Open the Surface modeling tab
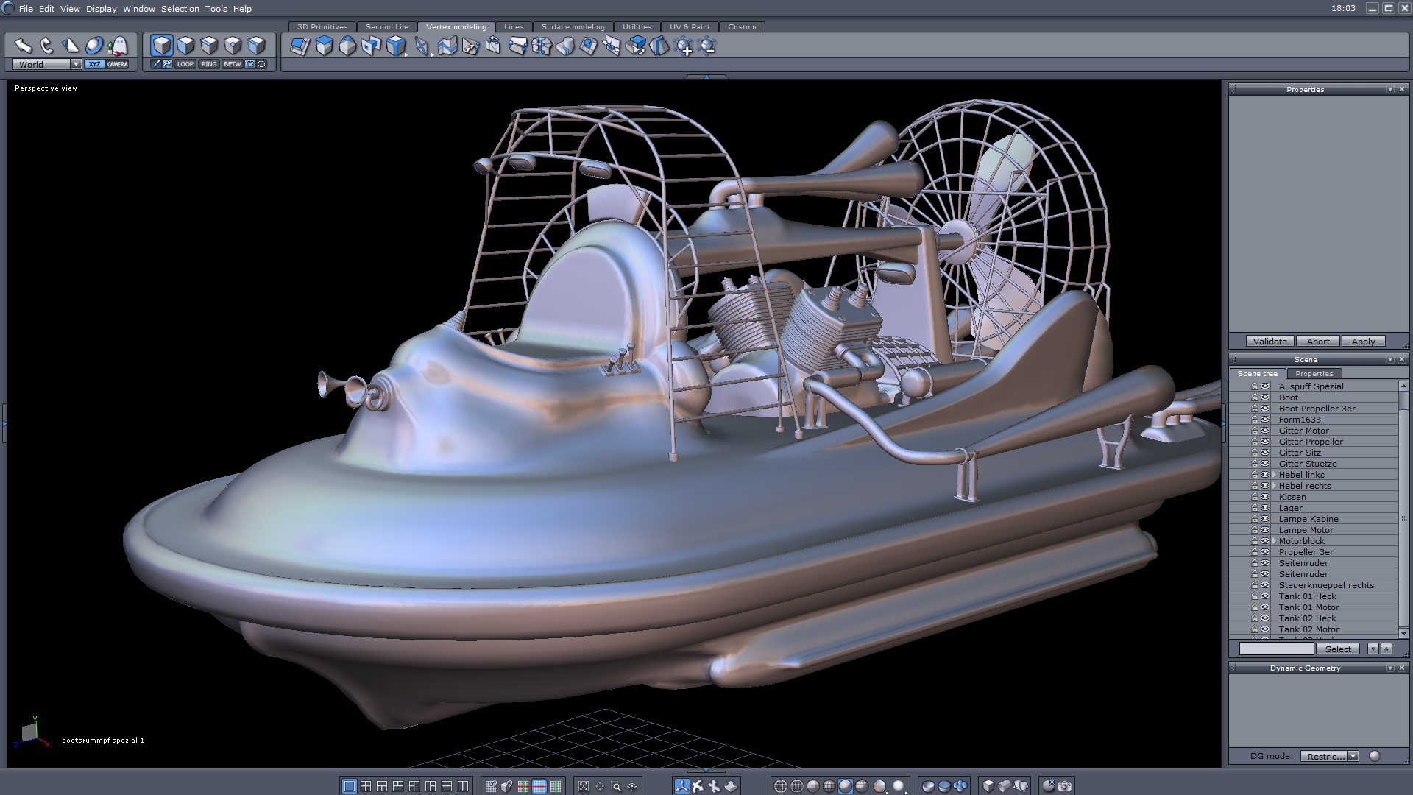1413x795 pixels. tap(573, 26)
